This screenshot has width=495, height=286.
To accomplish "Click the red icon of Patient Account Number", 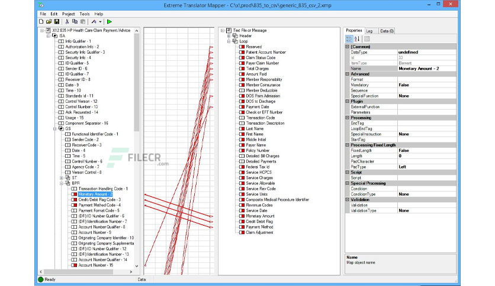I will tap(242, 52).
